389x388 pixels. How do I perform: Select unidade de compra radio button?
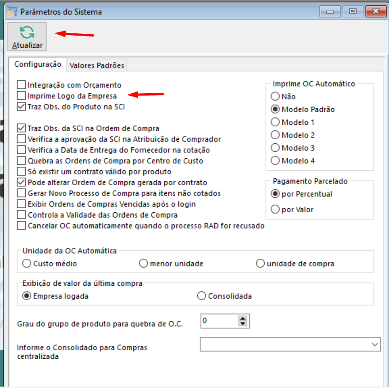click(x=260, y=263)
